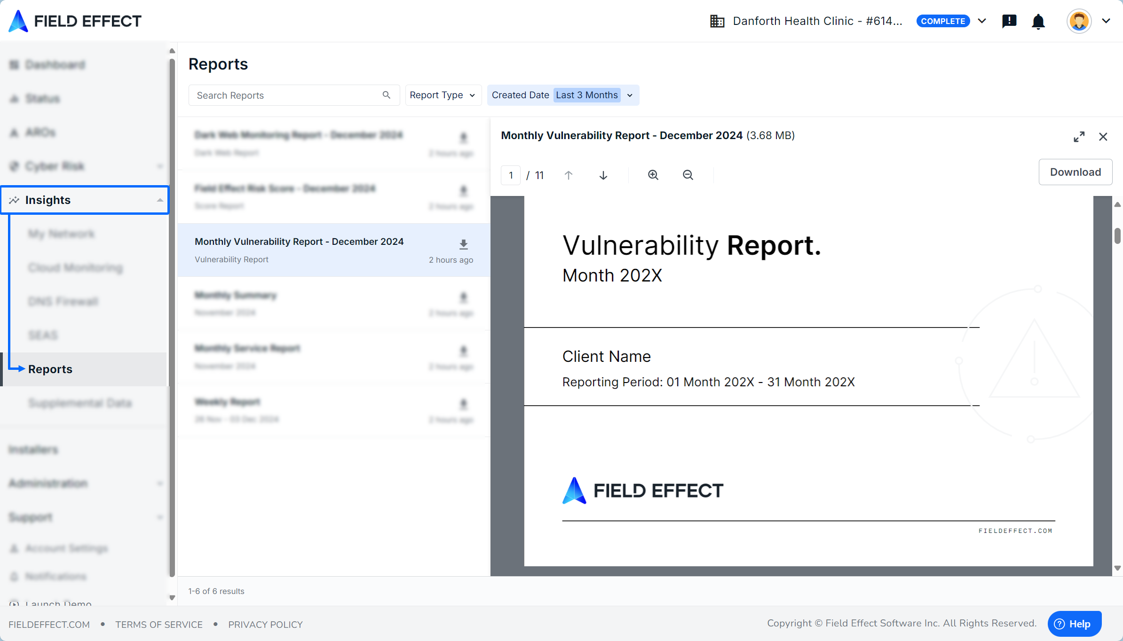Image resolution: width=1123 pixels, height=641 pixels.
Task: Expand report preview to fullscreen
Action: 1079,137
